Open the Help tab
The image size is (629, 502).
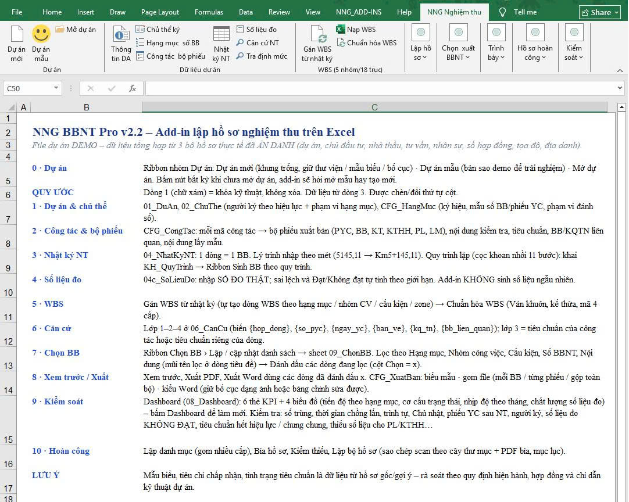404,12
